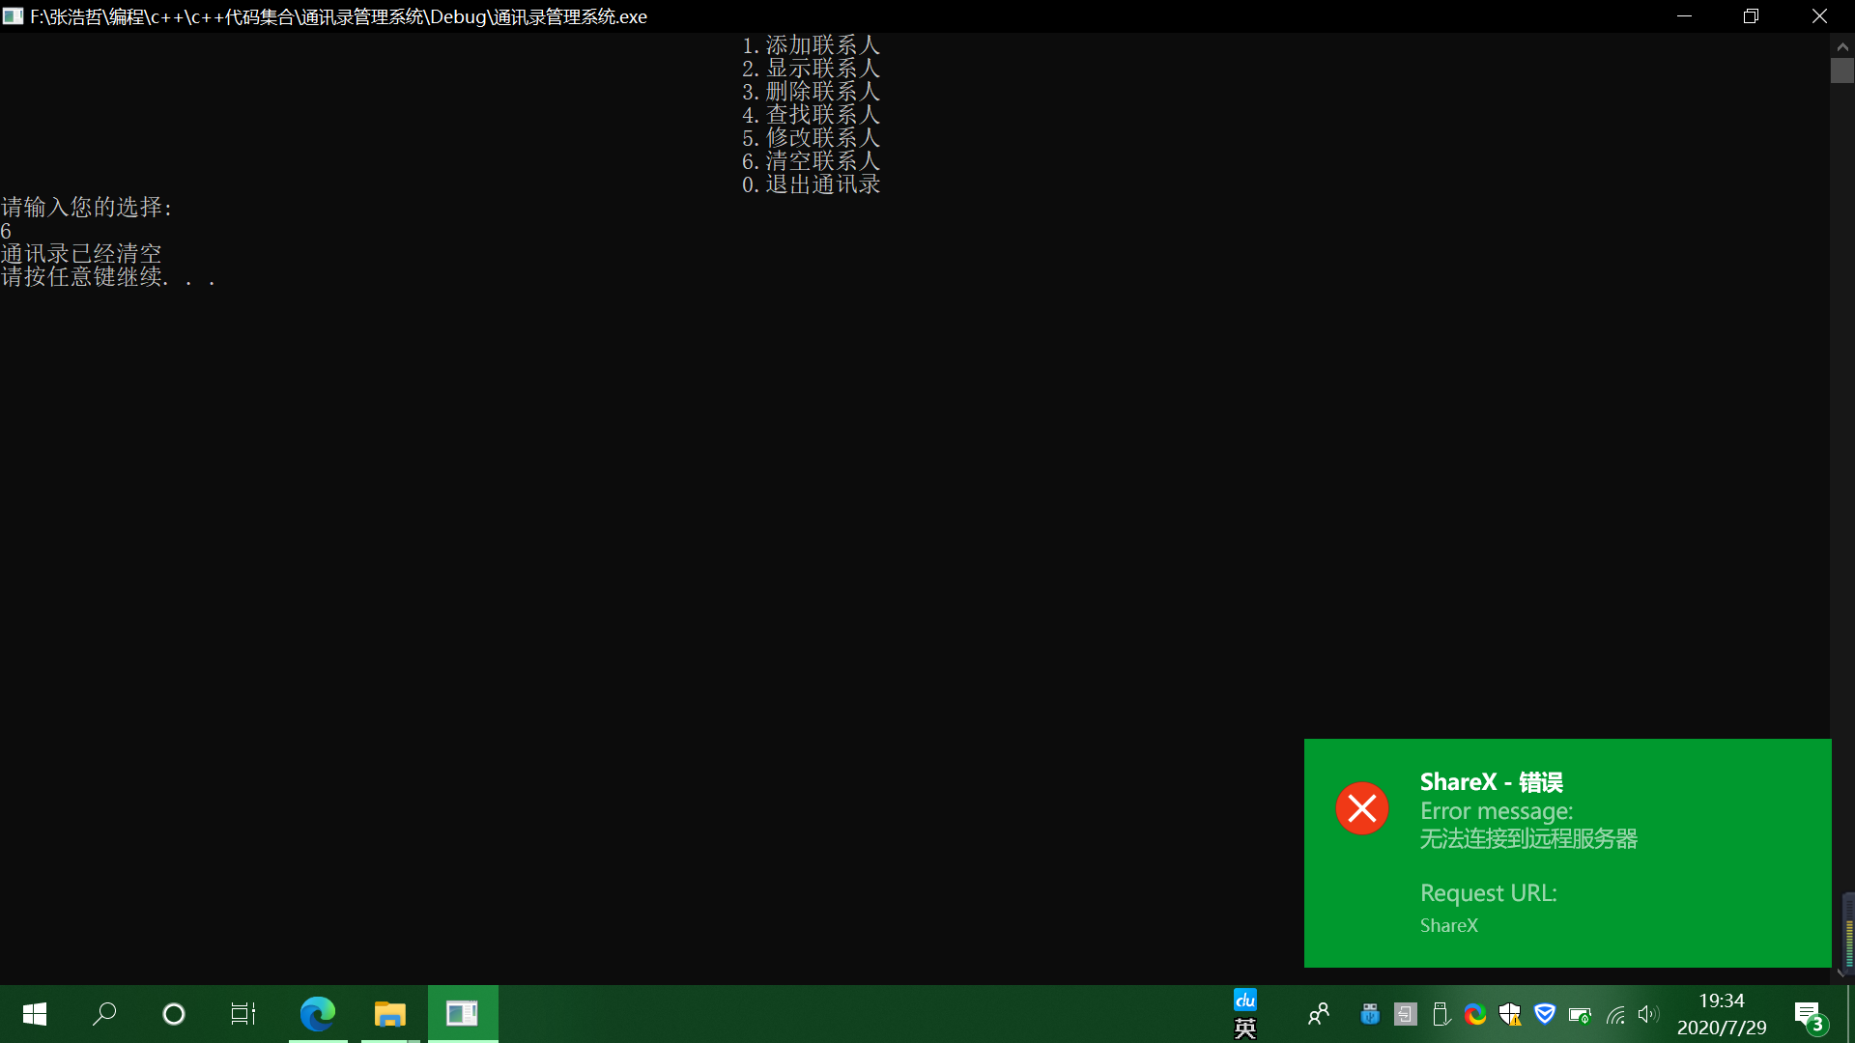Click the battery status tray icon
The height and width of the screenshot is (1043, 1855).
click(1580, 1014)
